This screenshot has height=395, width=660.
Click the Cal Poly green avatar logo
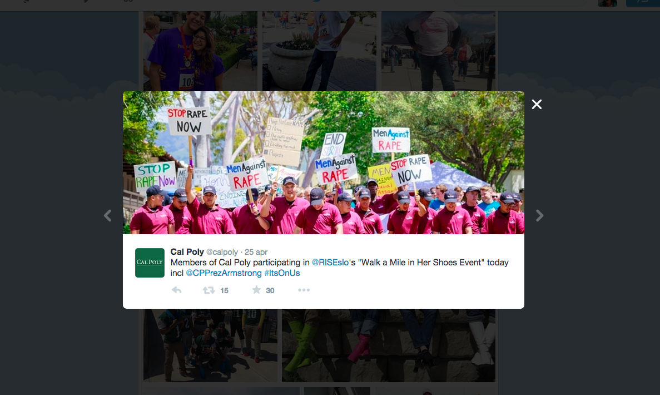coord(150,263)
